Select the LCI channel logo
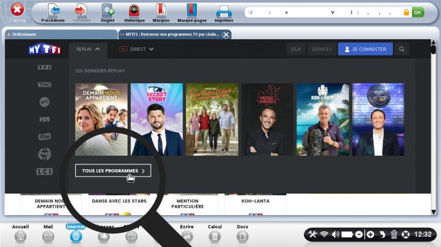Image resolution: width=441 pixels, height=247 pixels. click(44, 171)
